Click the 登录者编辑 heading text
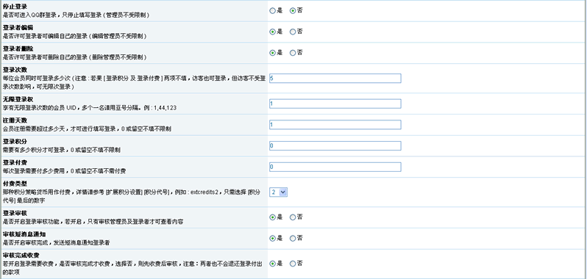Viewport: 587px width, 279px height. coord(18,28)
